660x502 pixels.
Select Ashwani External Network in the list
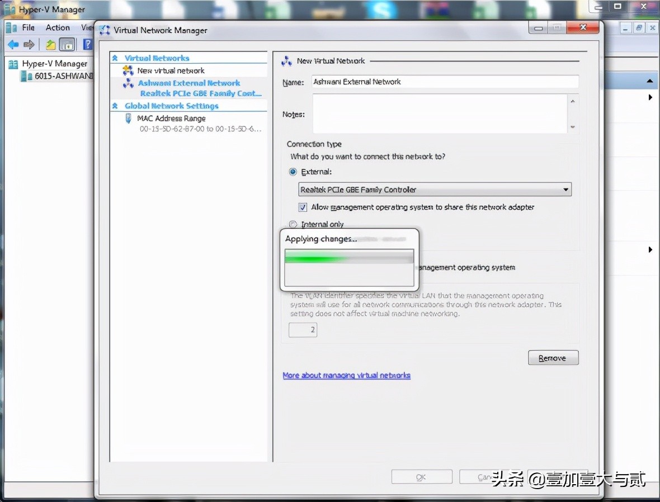click(189, 83)
